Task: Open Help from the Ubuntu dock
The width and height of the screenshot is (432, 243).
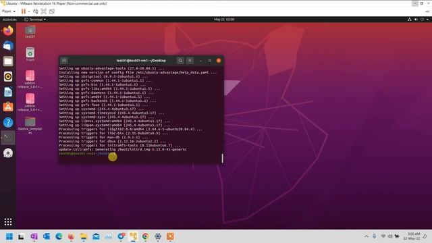Action: 8,122
